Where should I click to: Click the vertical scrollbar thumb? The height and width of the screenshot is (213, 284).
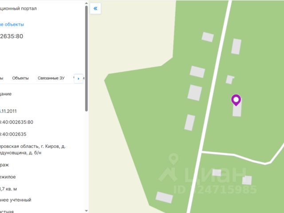pyautogui.click(x=87, y=58)
